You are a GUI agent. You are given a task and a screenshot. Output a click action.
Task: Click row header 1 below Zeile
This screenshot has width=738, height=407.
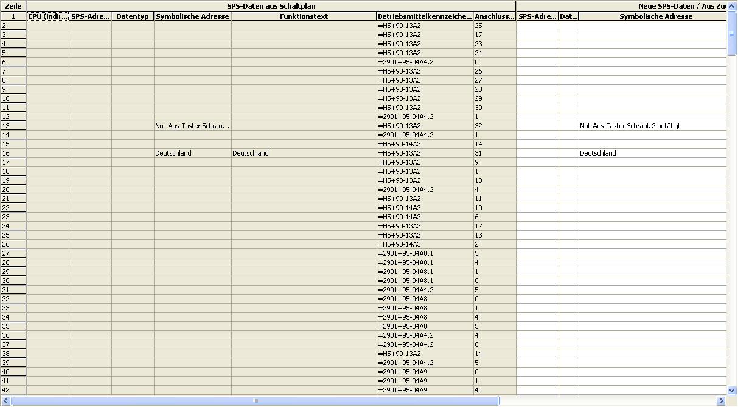point(13,16)
